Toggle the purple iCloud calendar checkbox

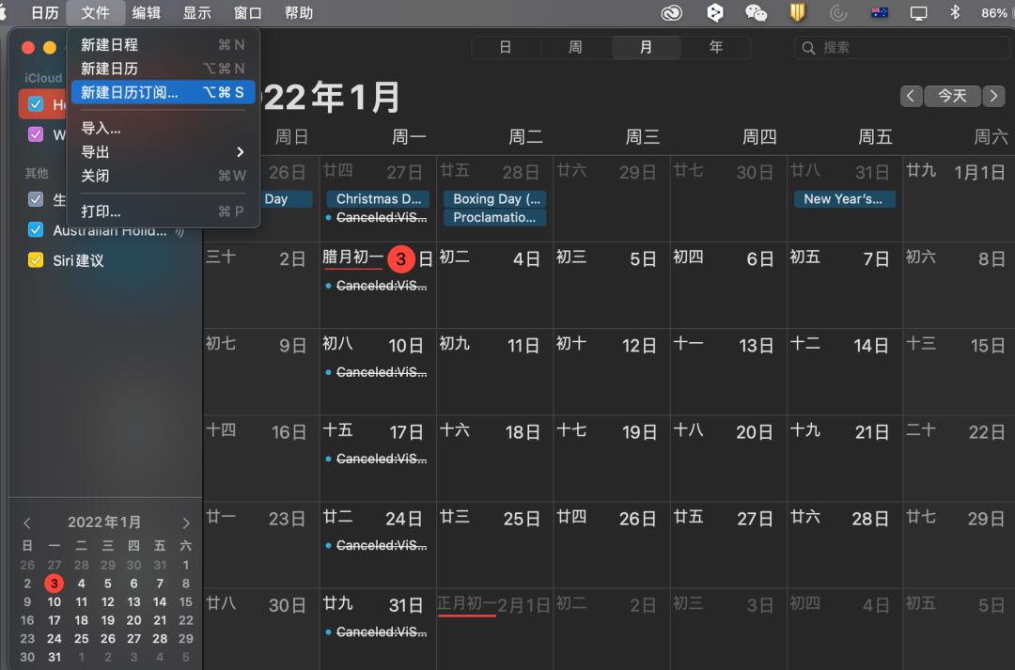pyautogui.click(x=36, y=134)
